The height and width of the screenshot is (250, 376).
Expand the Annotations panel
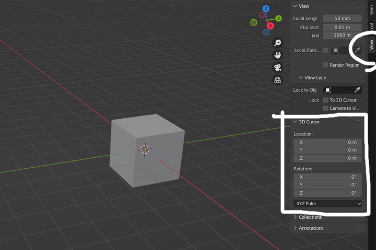point(295,228)
